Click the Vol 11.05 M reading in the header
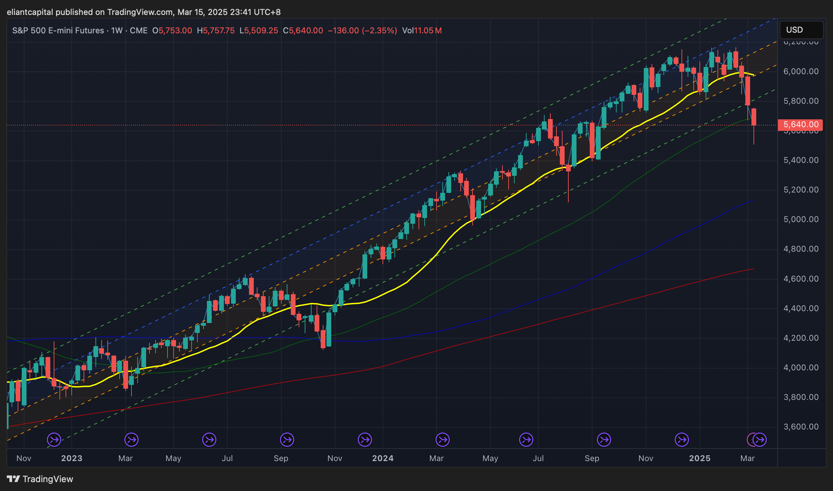This screenshot has width=833, height=491. coord(422,31)
